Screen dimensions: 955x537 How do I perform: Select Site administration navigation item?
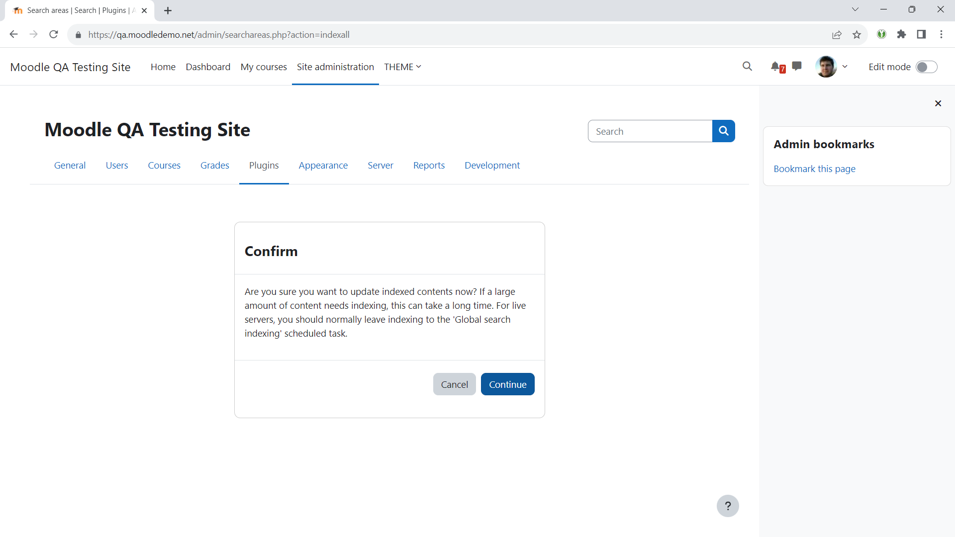(335, 67)
